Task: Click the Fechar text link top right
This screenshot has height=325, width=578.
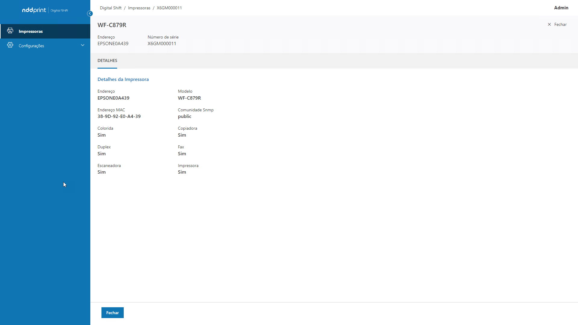Action: coord(560,24)
